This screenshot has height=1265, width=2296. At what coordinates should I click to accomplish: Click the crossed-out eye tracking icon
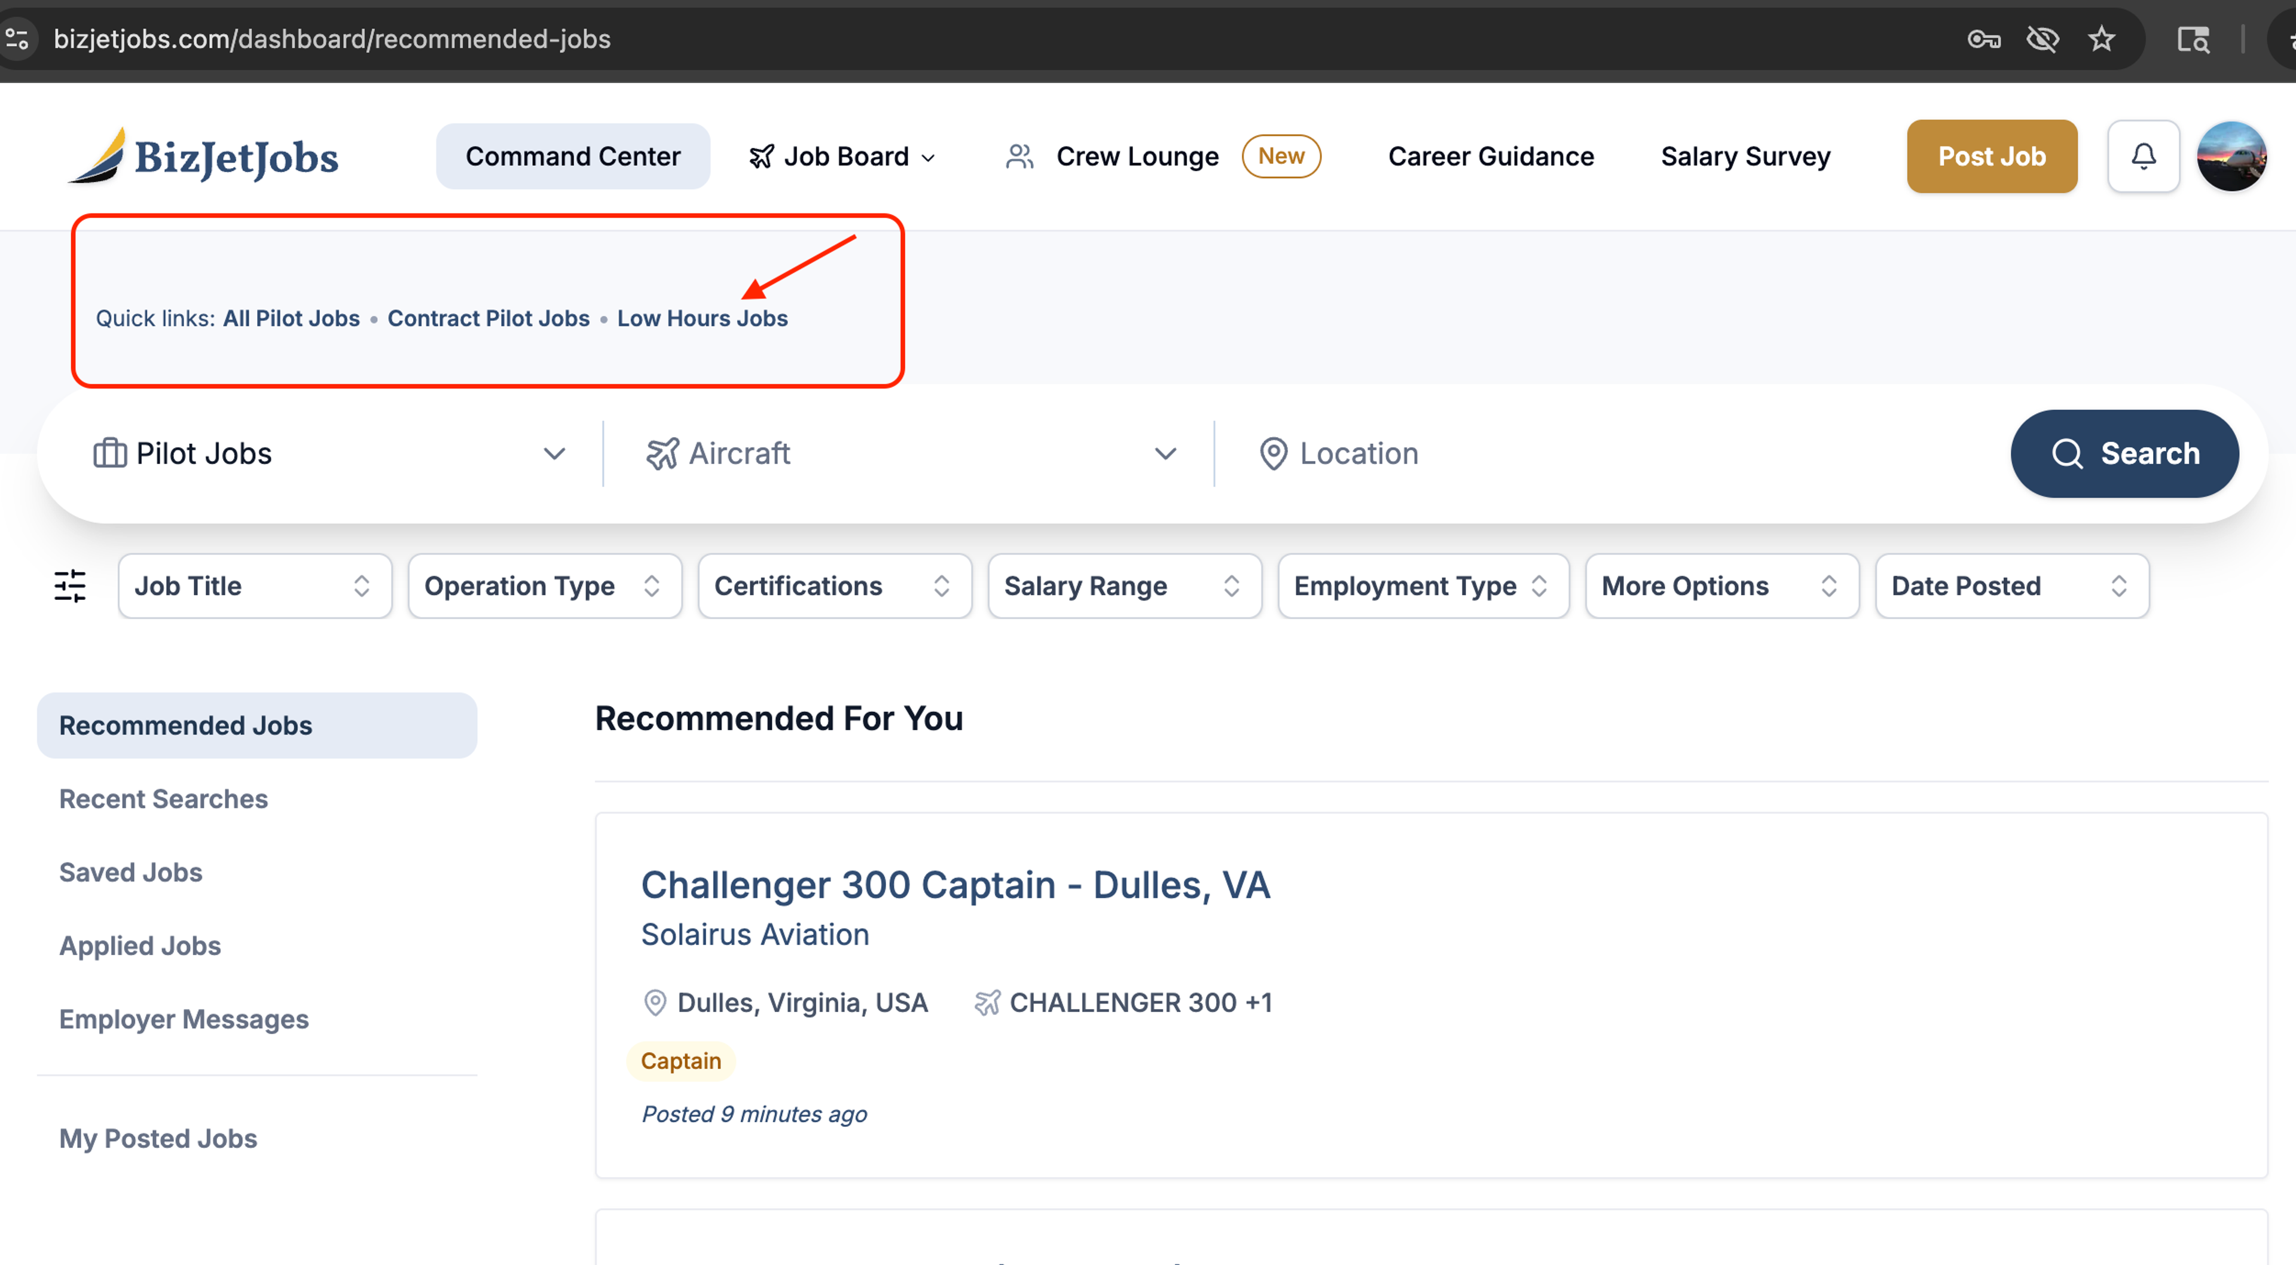(2042, 39)
